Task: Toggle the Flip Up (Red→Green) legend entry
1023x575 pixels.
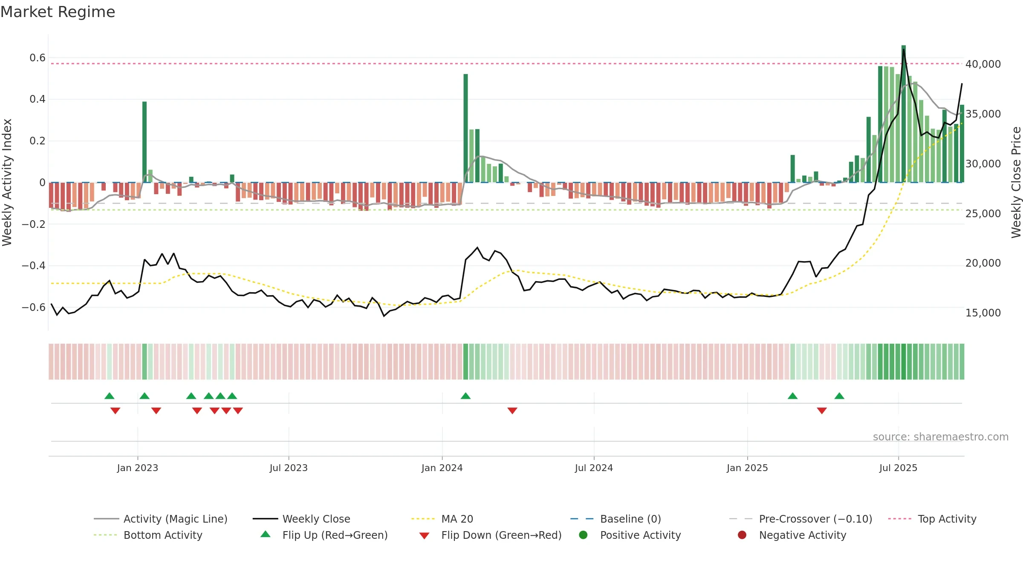Action: [324, 535]
